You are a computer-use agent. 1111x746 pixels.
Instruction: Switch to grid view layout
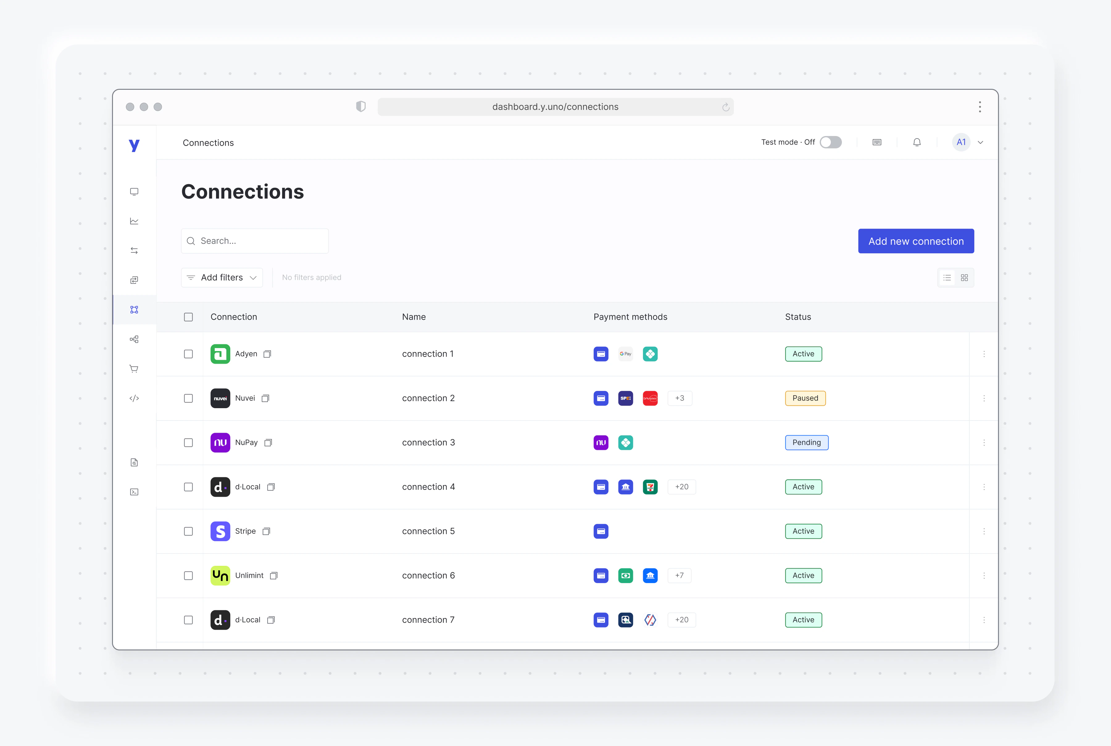pos(964,278)
